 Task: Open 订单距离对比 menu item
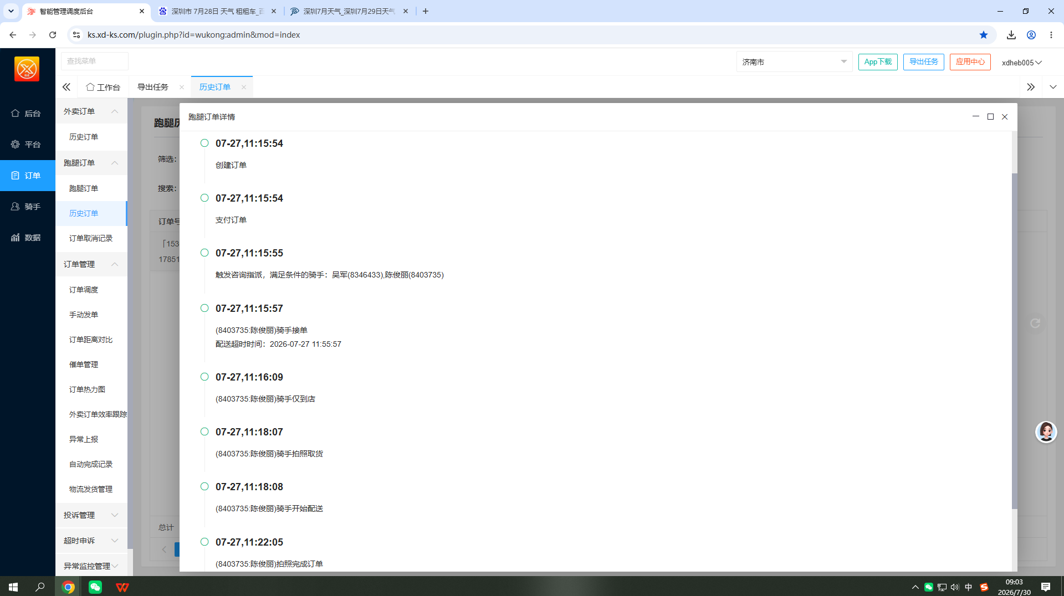click(91, 340)
